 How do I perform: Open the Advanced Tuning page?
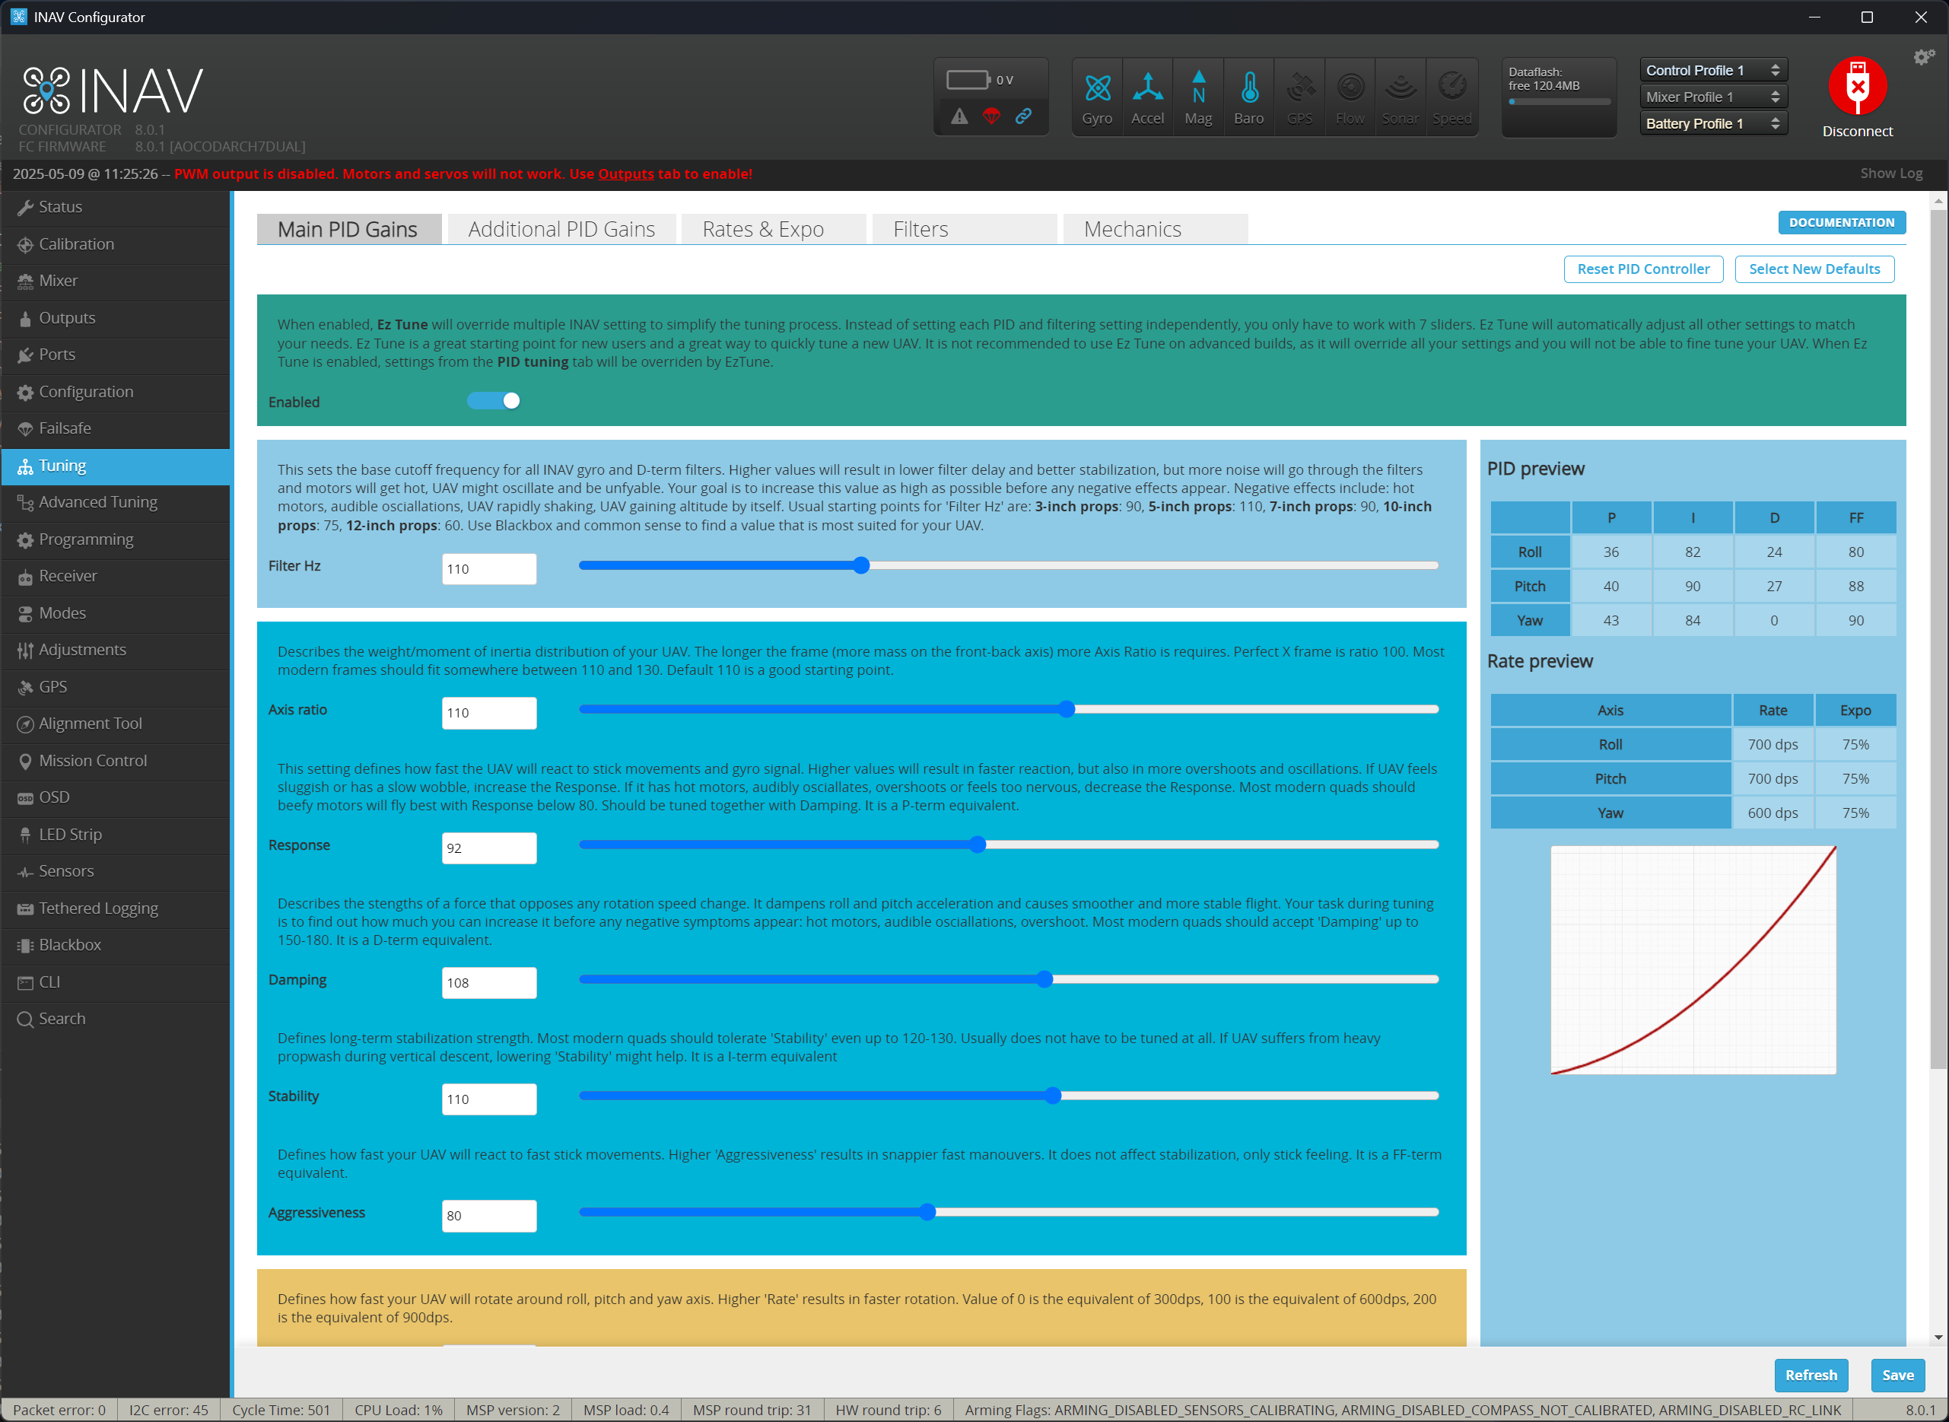(x=116, y=503)
